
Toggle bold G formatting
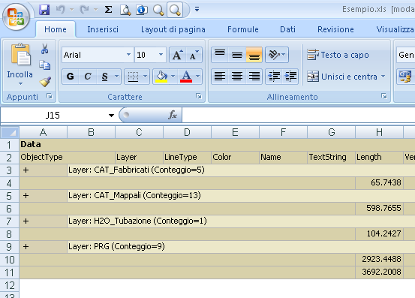point(70,77)
